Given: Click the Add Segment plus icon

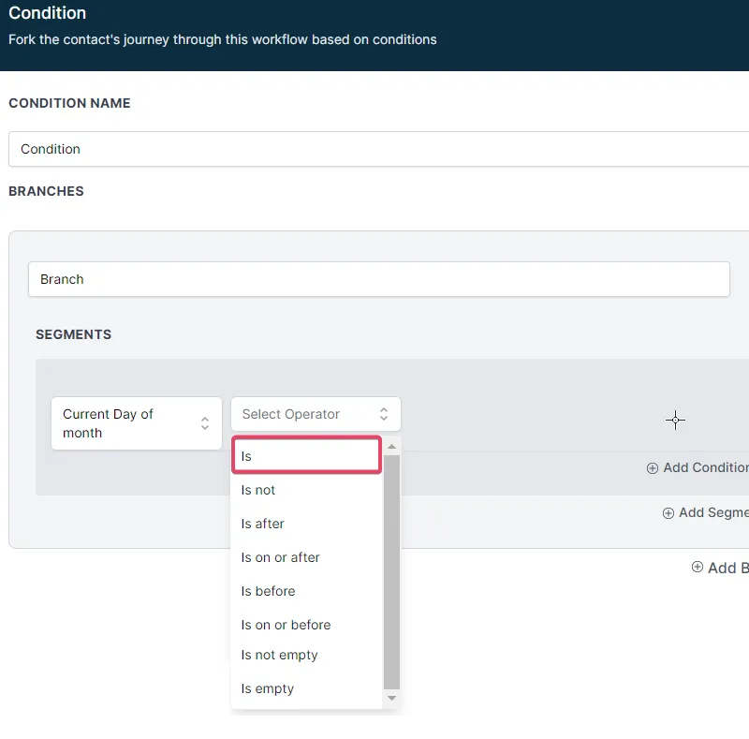Looking at the screenshot, I should (668, 513).
